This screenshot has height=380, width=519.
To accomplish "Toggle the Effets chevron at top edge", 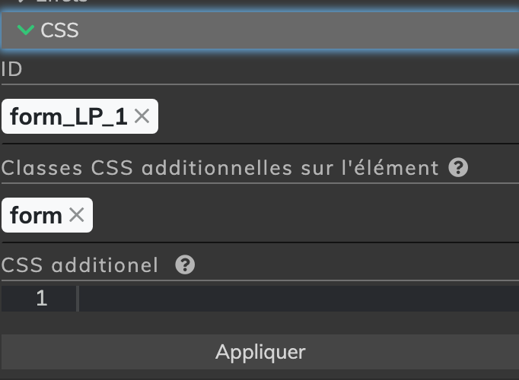I will [x=21, y=1].
